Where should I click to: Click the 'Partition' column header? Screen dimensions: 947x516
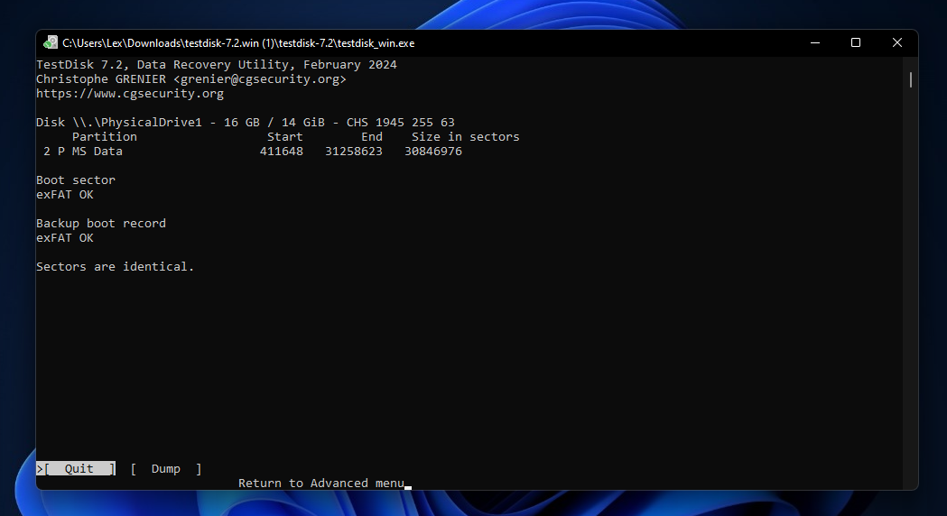pos(105,137)
